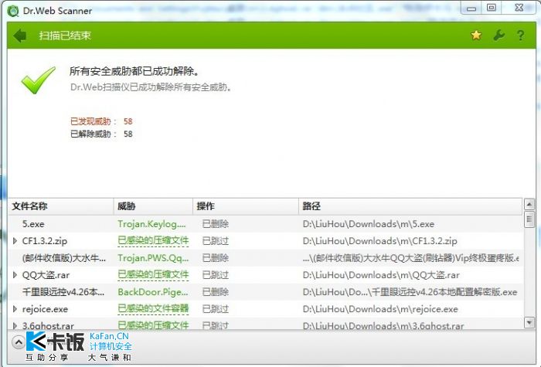
Task: Open the Trojan.PWS.Qq threat link
Action: click(x=151, y=258)
